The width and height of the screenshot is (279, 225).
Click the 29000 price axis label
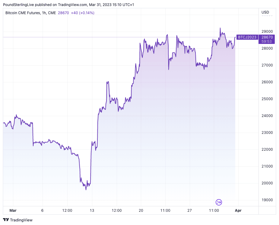tap(267, 32)
